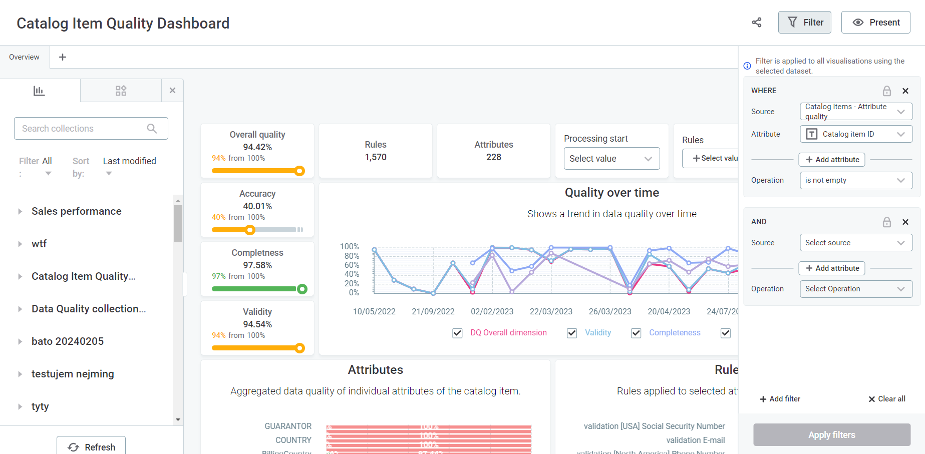Change the Operation from is not empty
Image resolution: width=925 pixels, height=454 pixels.
[x=856, y=180]
